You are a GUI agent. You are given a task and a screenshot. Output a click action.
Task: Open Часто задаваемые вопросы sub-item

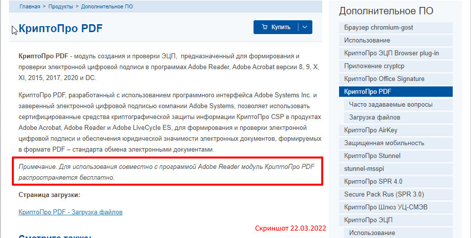click(x=398, y=105)
